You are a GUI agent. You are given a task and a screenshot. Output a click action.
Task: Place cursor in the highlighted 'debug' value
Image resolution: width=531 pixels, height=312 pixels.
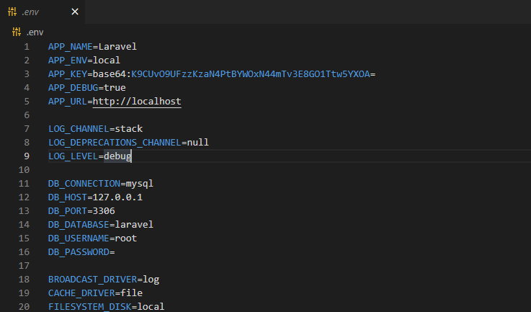(x=117, y=156)
